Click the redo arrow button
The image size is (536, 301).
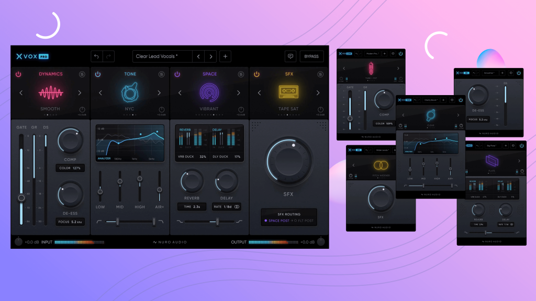(x=109, y=56)
